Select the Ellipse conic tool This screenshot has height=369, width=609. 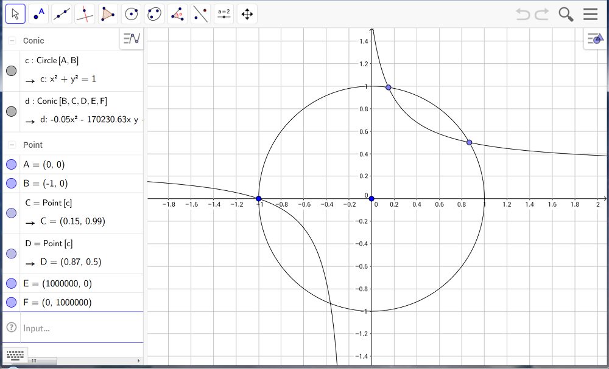154,15
